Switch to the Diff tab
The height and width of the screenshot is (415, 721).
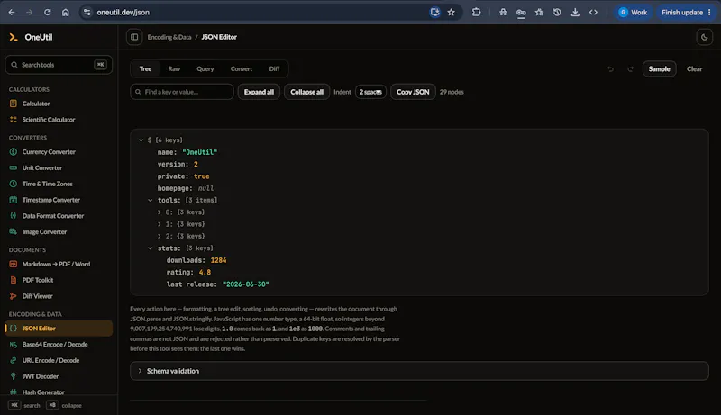[x=274, y=68]
